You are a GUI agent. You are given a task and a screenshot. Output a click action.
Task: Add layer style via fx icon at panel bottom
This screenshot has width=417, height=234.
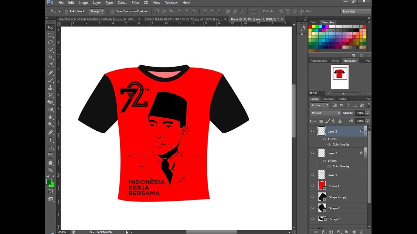click(324, 232)
